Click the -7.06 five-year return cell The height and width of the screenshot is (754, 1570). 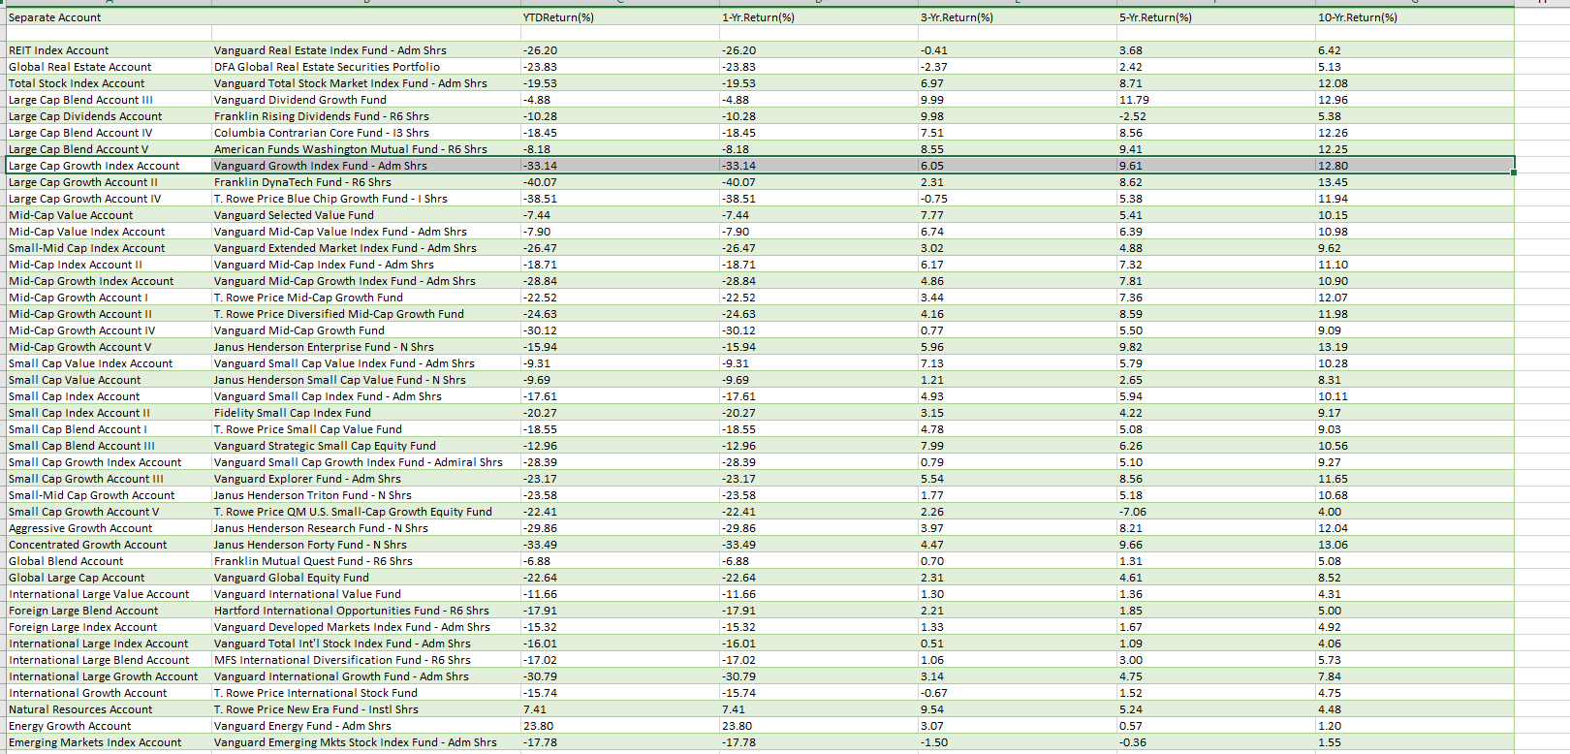point(1216,512)
